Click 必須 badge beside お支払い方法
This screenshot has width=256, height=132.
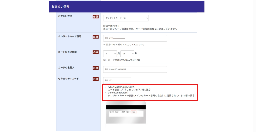point(96,17)
